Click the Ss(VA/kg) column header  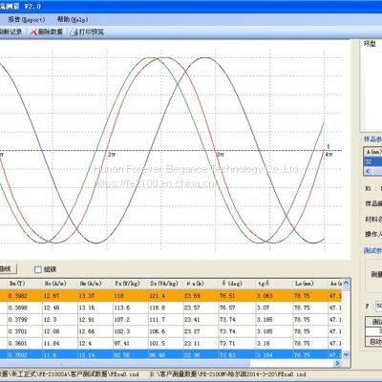click(163, 284)
